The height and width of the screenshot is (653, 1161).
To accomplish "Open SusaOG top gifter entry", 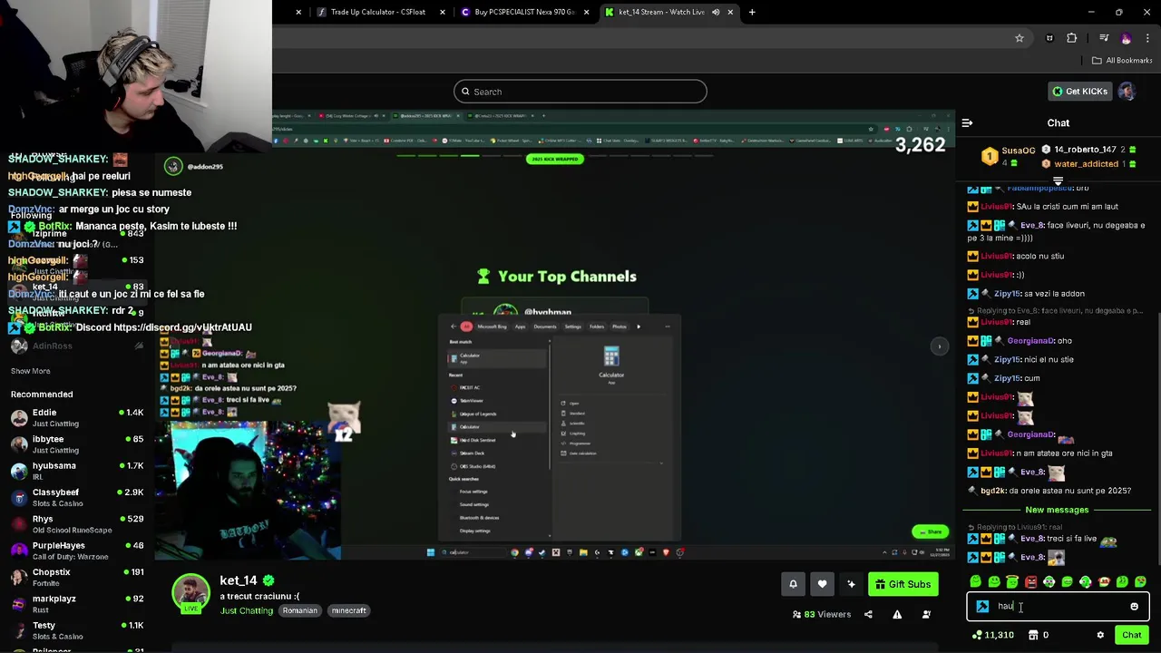I will tap(1009, 156).
